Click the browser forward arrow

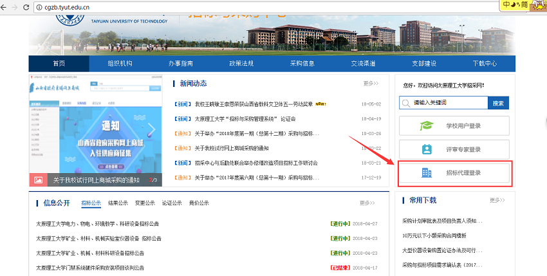pos(14,7)
